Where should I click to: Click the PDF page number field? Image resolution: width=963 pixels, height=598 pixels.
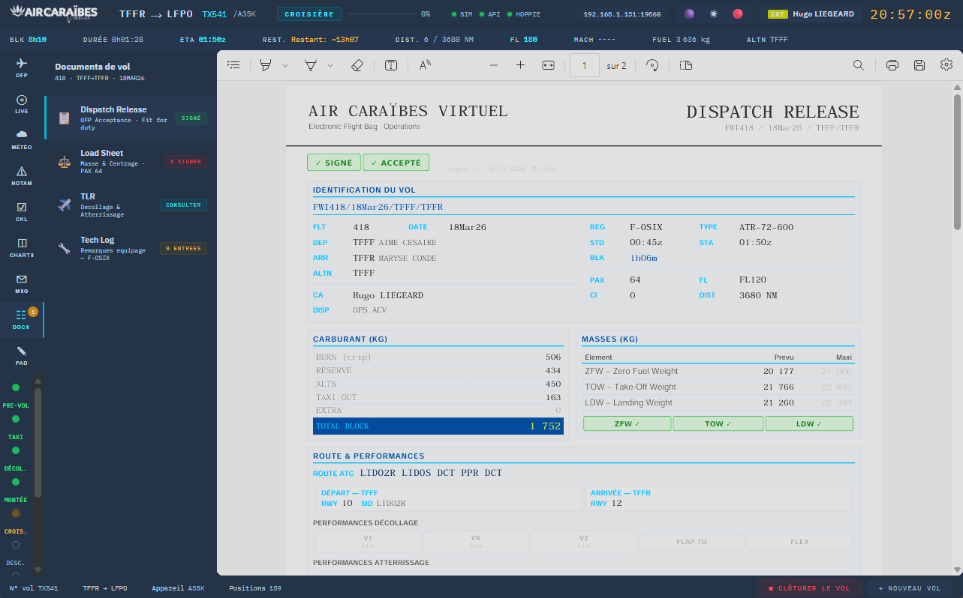(x=585, y=65)
